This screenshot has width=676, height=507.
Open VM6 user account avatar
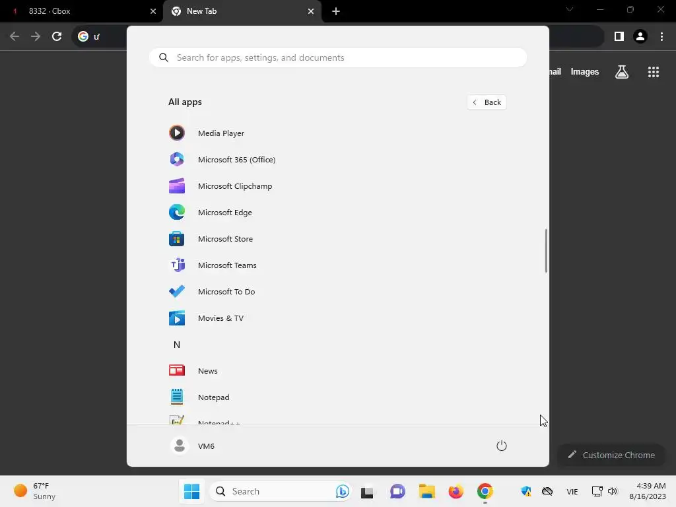coord(180,446)
